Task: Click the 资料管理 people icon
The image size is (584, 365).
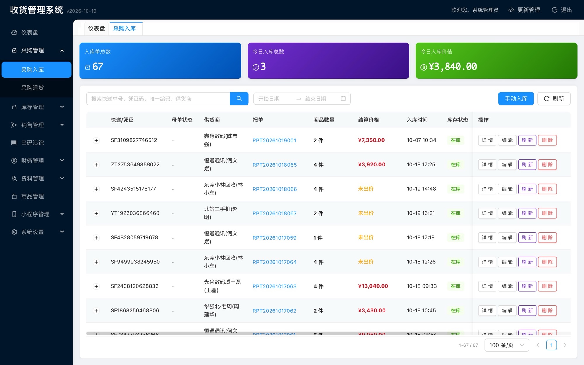Action: point(14,178)
